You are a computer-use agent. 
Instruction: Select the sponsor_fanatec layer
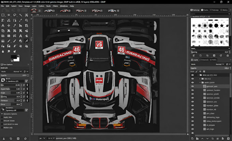pos(213,90)
